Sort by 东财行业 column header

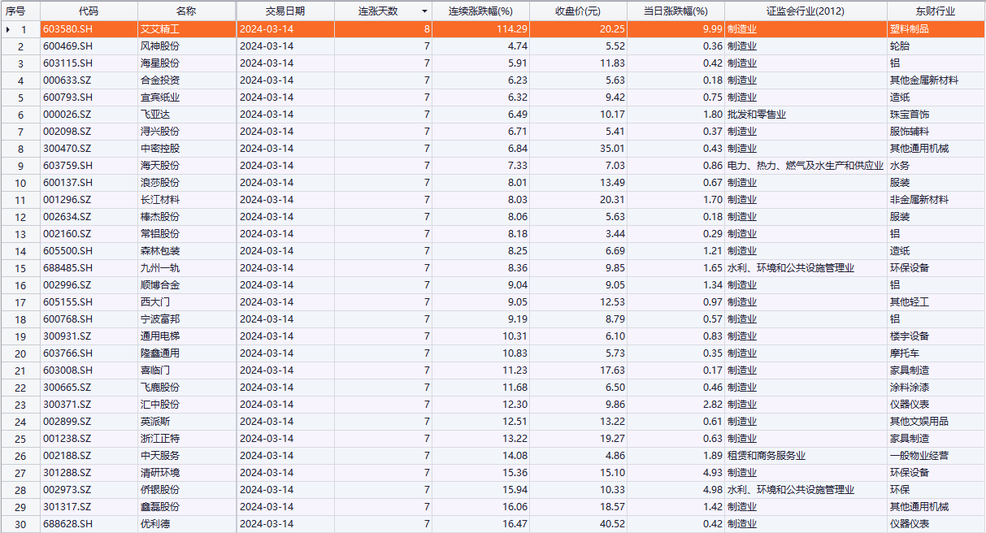(x=934, y=11)
